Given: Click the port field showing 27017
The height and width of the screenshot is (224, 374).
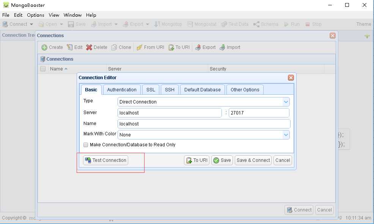Looking at the screenshot, I should pyautogui.click(x=259, y=113).
